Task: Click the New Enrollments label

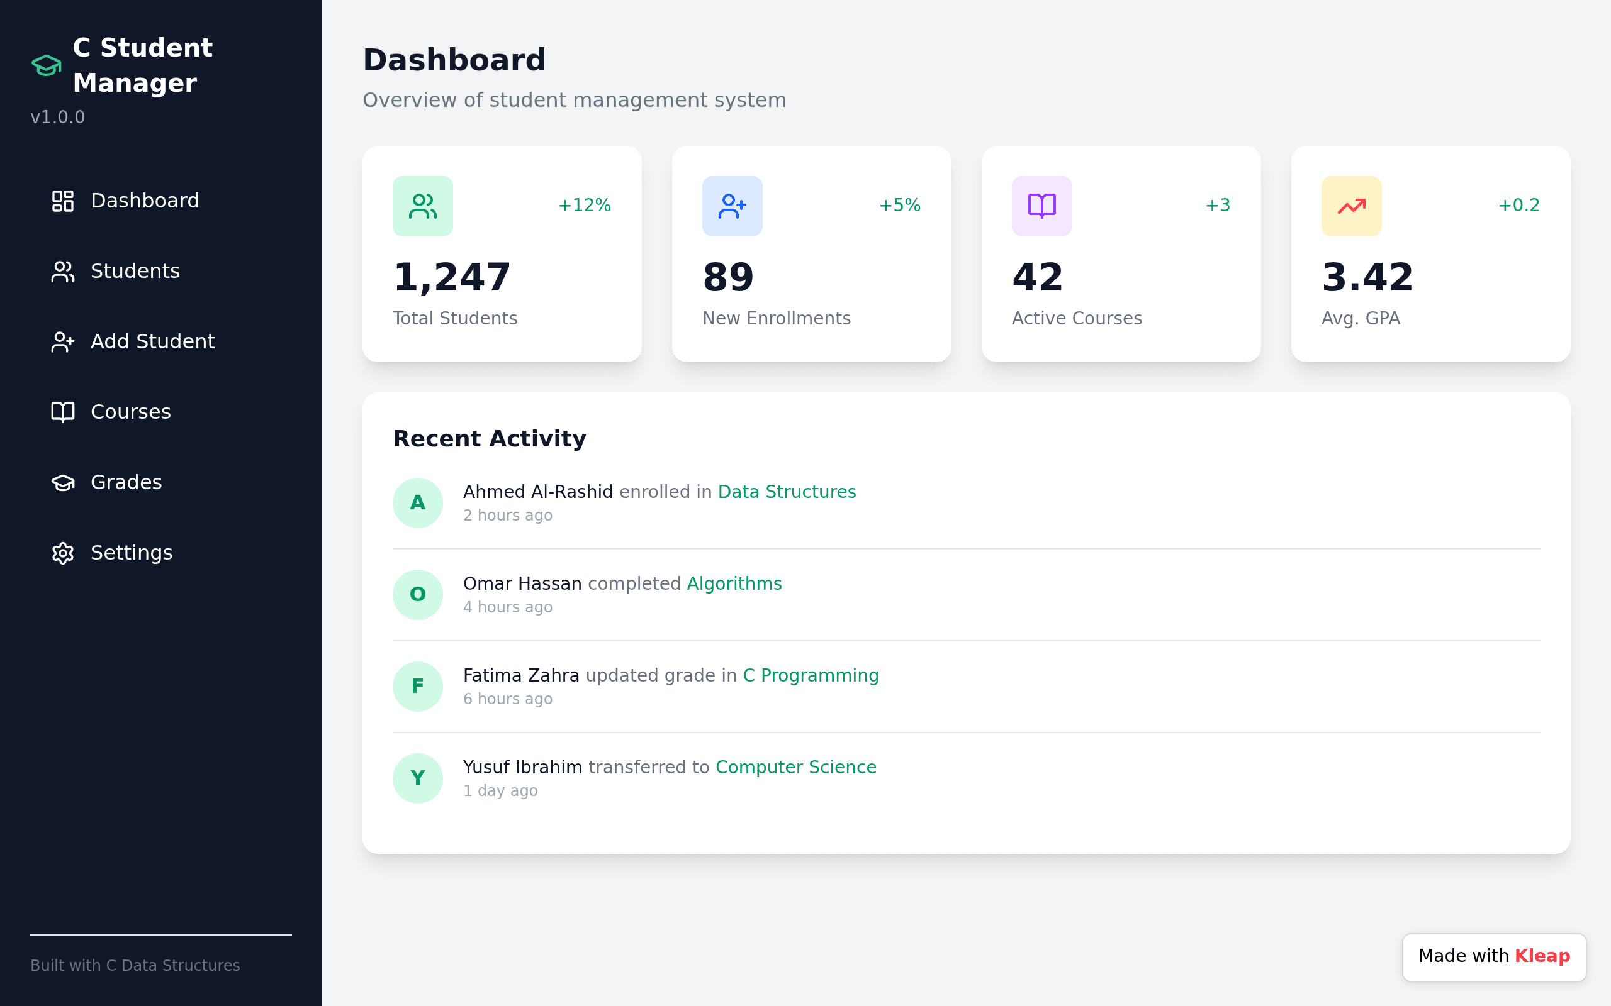Action: [776, 318]
